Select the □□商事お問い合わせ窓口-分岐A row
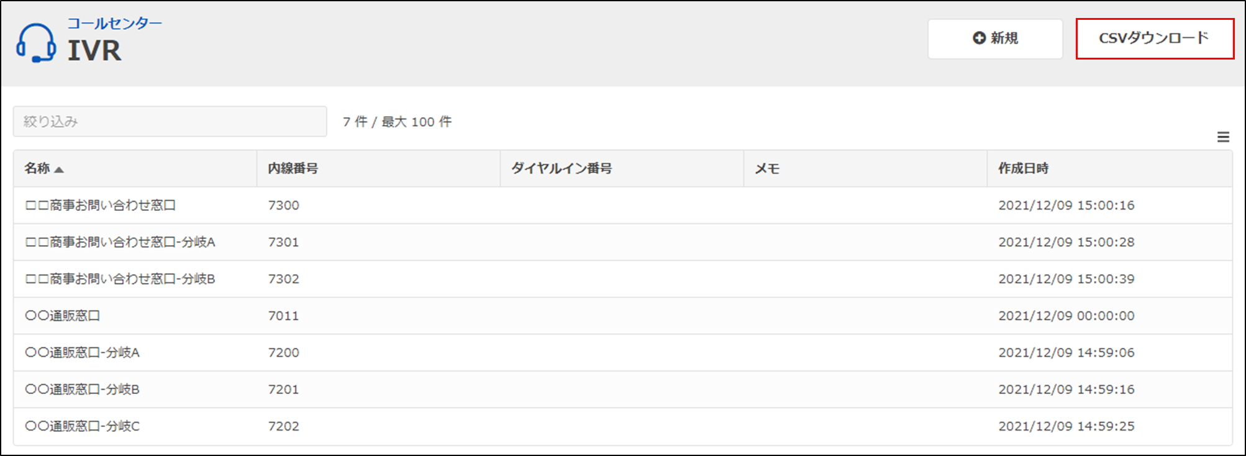The width and height of the screenshot is (1246, 456). click(120, 242)
